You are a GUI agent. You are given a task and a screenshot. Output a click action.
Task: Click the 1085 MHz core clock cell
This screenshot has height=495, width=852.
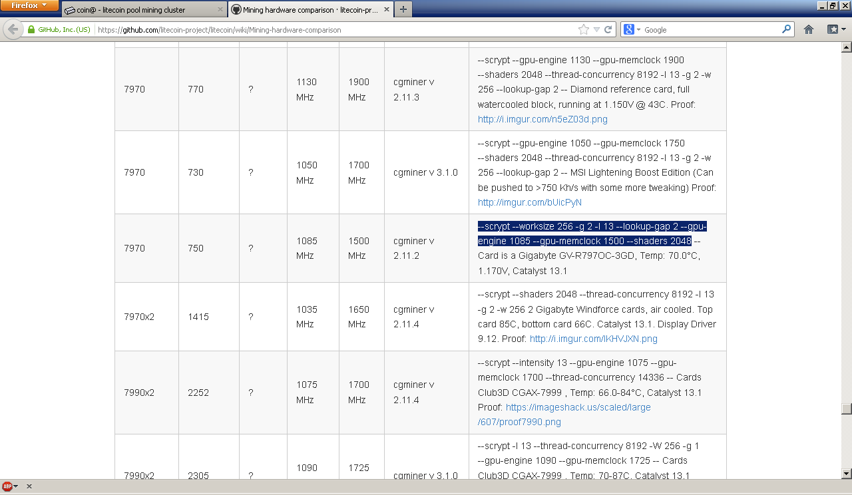tap(313, 248)
